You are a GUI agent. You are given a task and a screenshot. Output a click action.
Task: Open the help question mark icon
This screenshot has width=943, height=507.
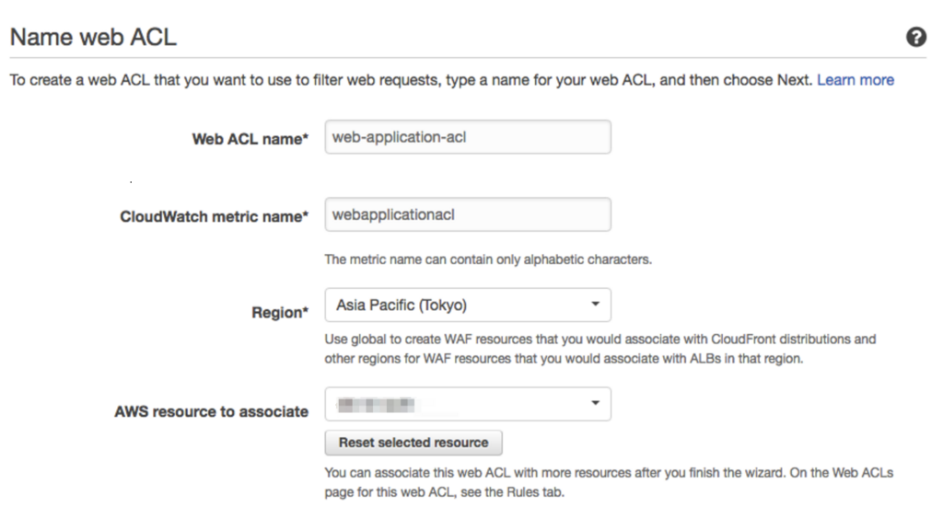[x=916, y=37]
